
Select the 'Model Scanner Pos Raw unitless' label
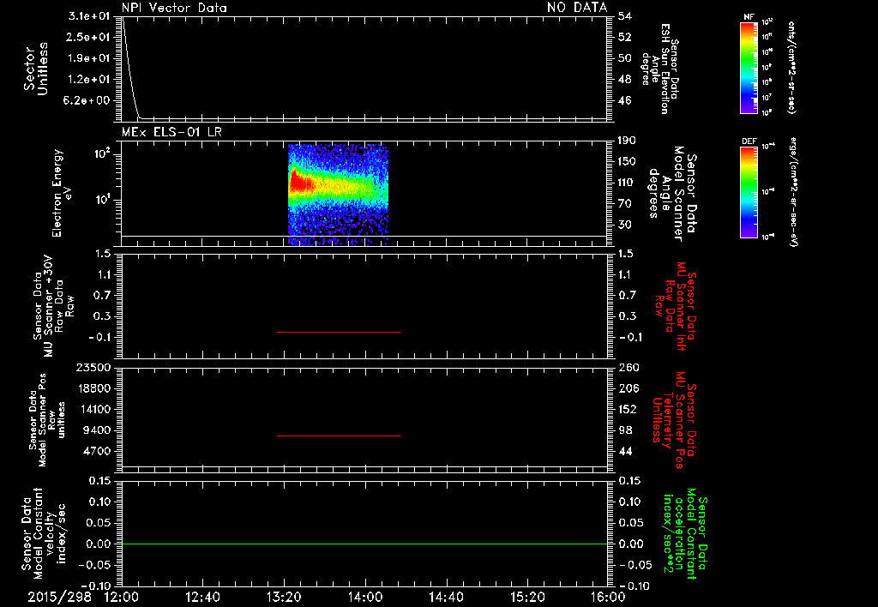click(x=47, y=420)
